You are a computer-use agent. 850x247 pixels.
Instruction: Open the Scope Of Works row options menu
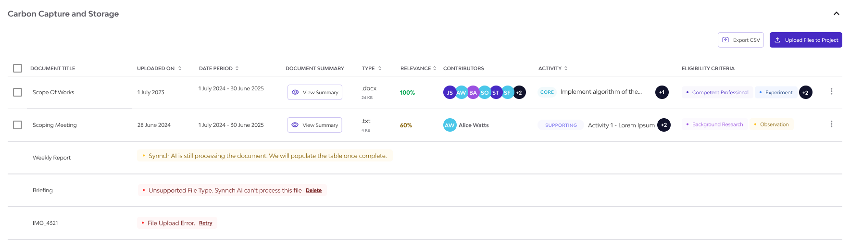(x=831, y=91)
